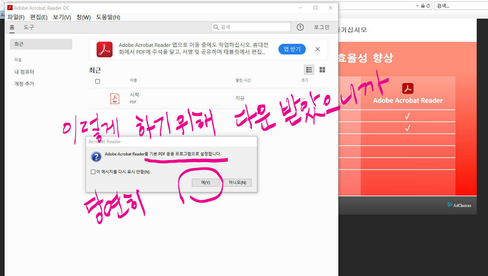Click the refresh icon in the browser window

pos(428,6)
